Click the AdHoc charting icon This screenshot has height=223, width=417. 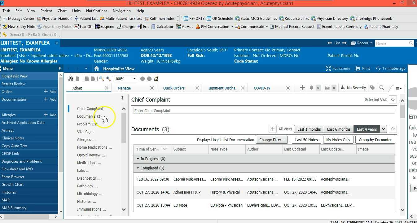(x=185, y=26)
